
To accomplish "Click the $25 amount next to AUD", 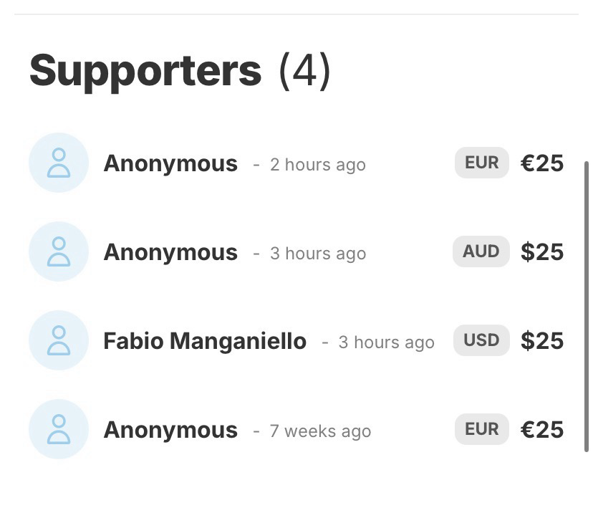I will pos(542,252).
